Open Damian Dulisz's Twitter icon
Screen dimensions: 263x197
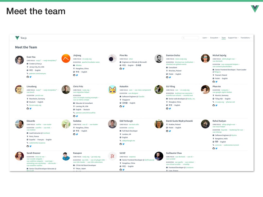click(x=170, y=77)
